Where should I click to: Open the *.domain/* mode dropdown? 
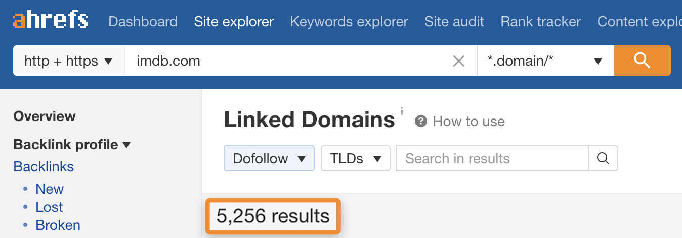(x=545, y=61)
